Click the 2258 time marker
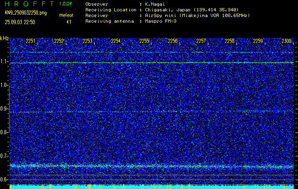Viewport: 298px width, 189px height. pos(229,41)
